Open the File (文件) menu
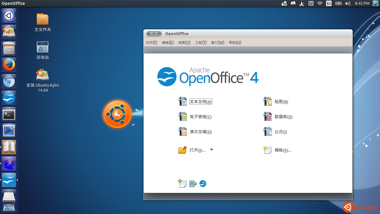This screenshot has width=380, height=214. click(152, 42)
